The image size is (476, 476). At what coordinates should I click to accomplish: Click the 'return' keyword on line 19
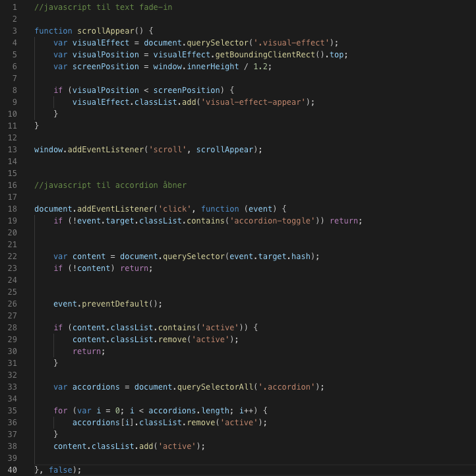pos(344,221)
